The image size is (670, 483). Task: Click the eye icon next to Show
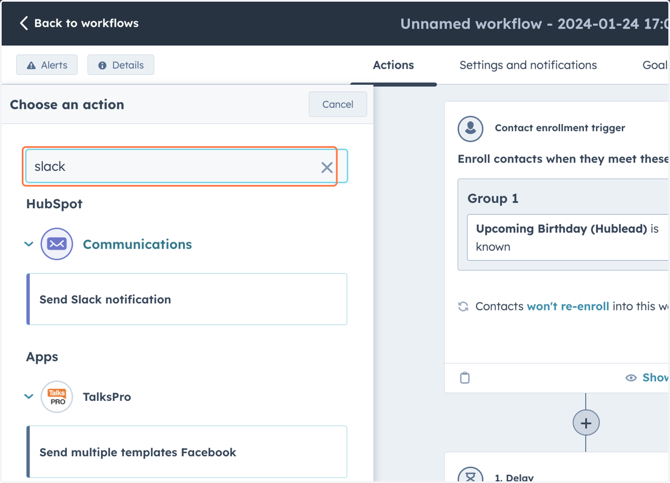(x=631, y=378)
